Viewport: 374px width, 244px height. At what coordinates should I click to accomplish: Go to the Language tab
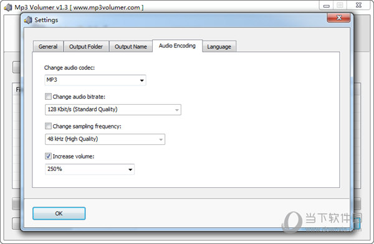[x=219, y=47]
